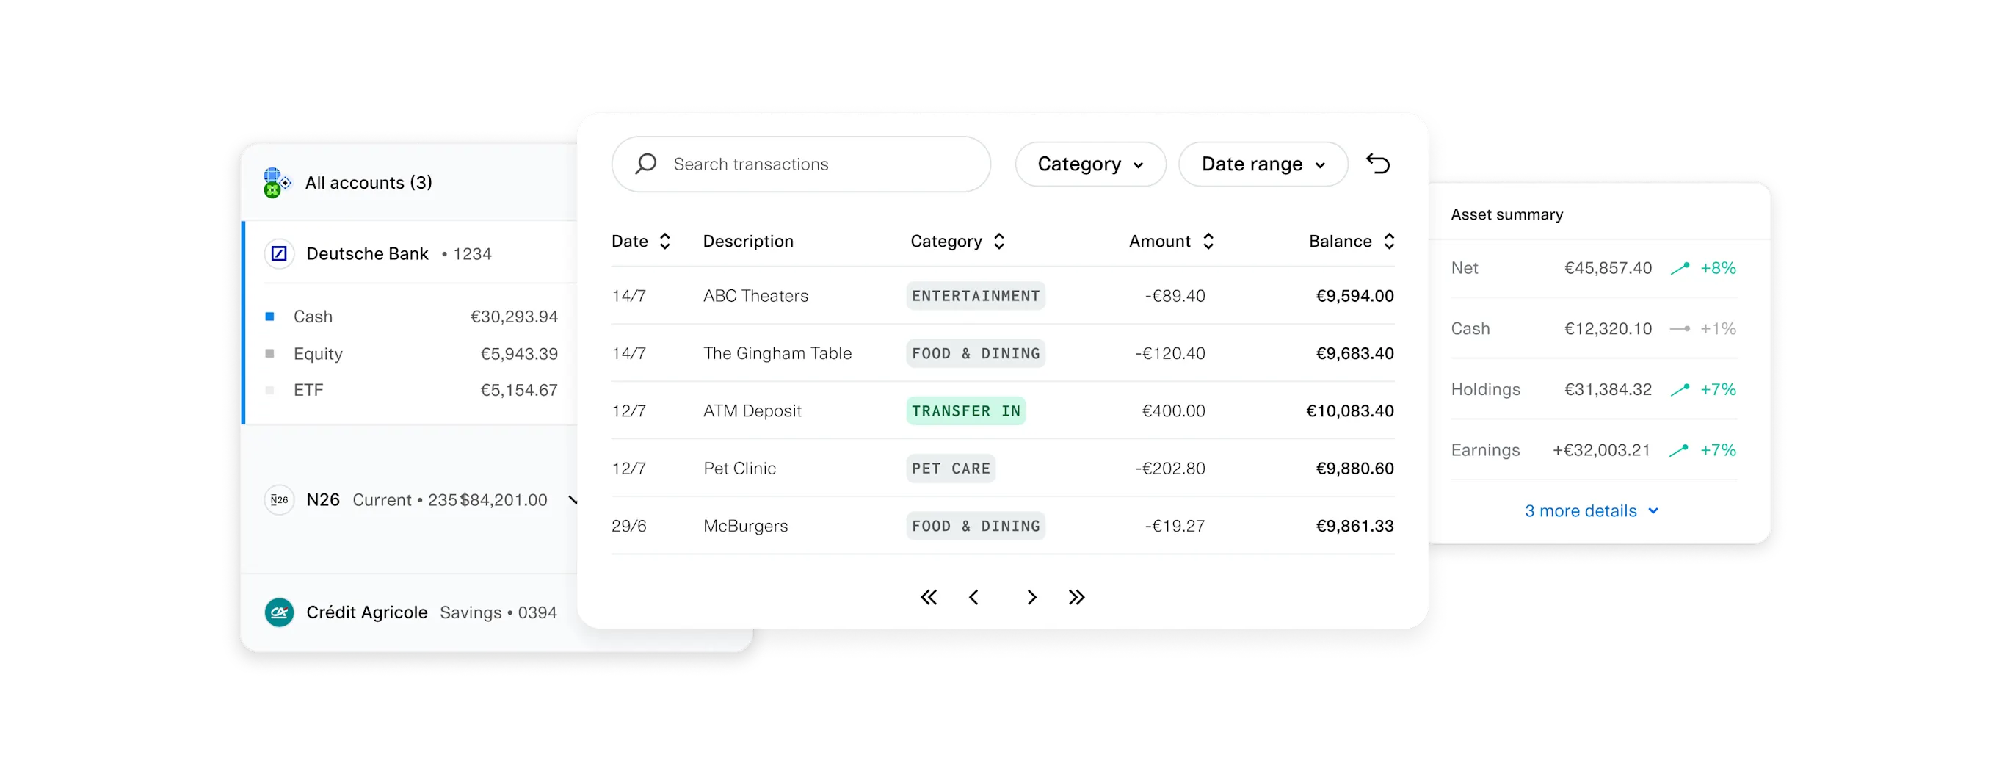Click the -€89.40 amount
Image resolution: width=2013 pixels, height=774 pixels.
1175,297
